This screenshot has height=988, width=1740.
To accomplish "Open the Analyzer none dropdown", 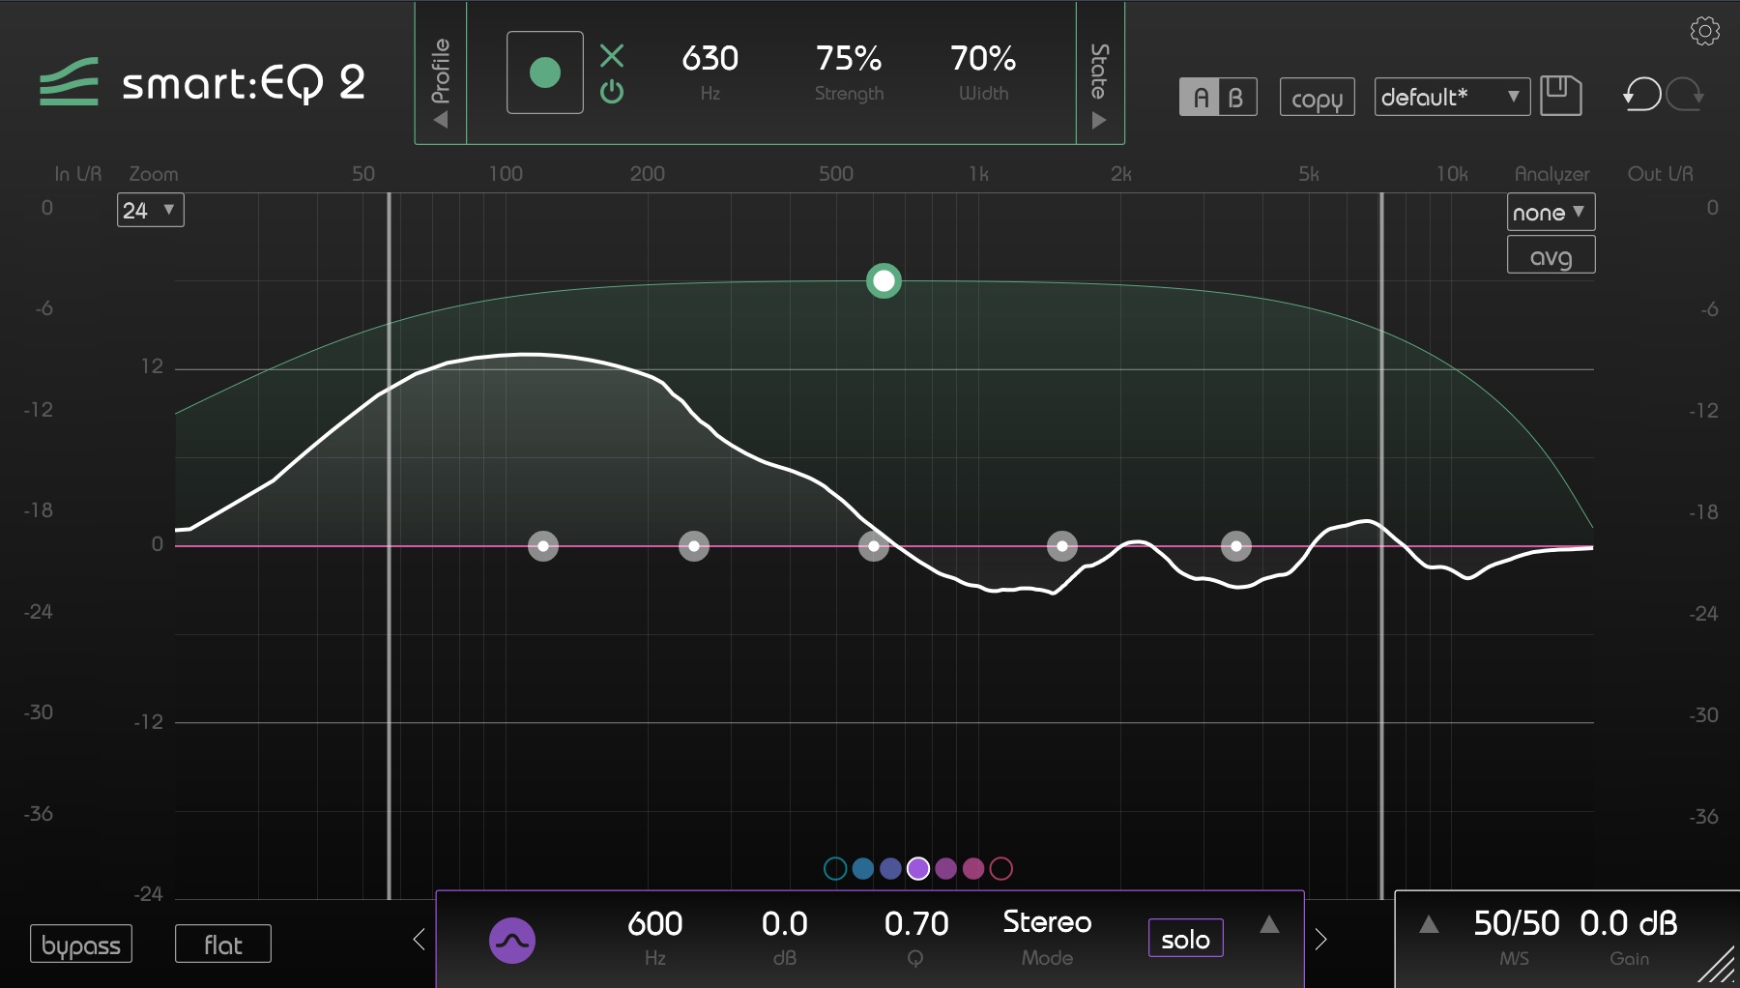I will pos(1550,212).
